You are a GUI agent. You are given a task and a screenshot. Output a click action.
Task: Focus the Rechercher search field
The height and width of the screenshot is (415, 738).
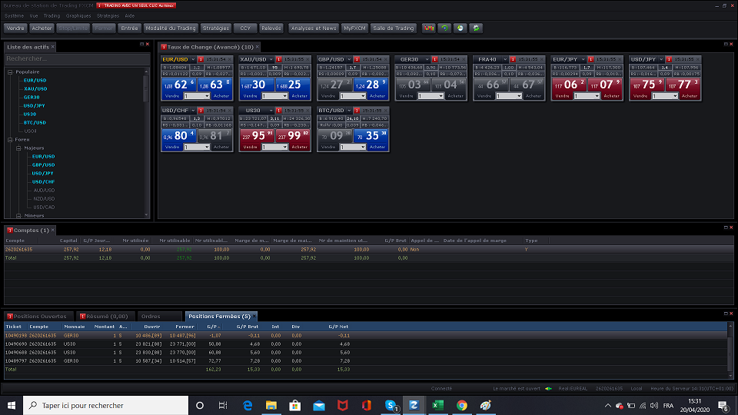(77, 59)
